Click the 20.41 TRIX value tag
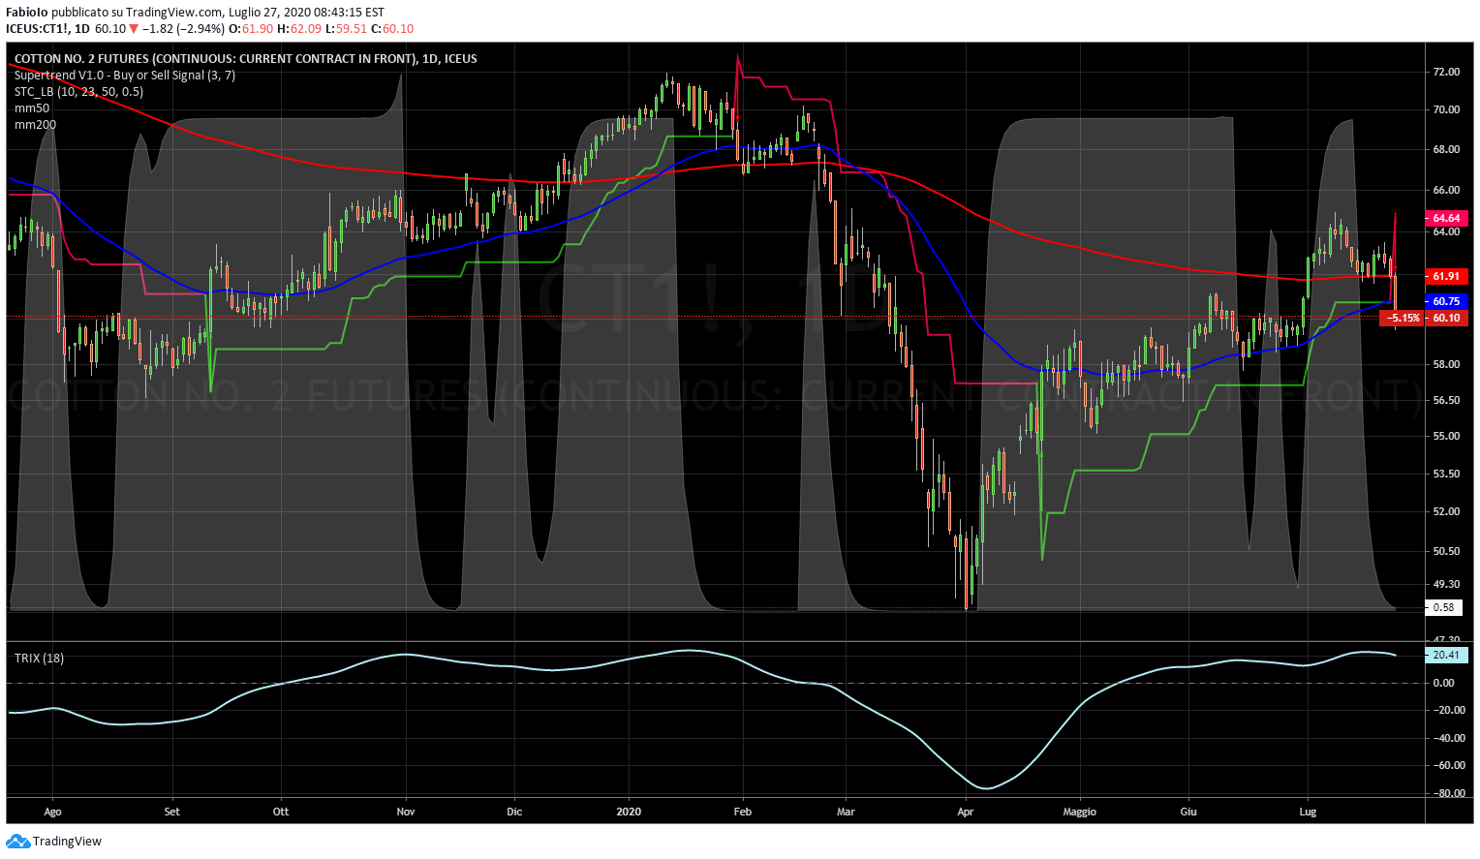The height and width of the screenshot is (859, 1480). 1446,655
